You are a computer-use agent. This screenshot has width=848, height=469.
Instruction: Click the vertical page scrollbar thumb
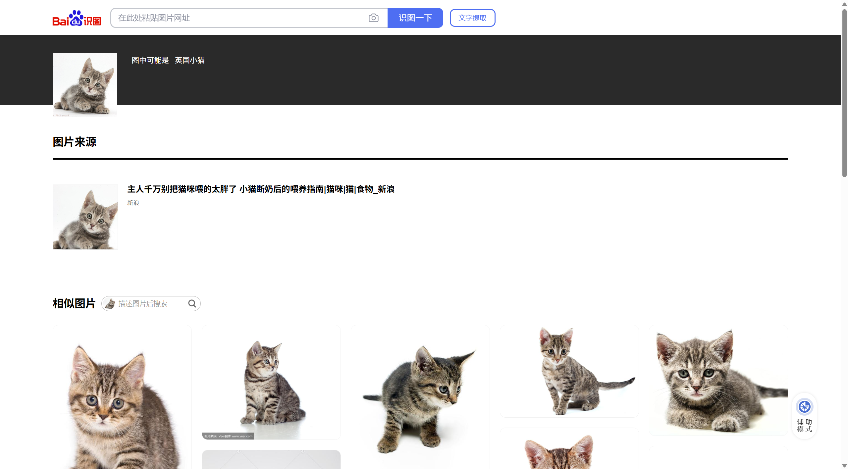pyautogui.click(x=844, y=93)
